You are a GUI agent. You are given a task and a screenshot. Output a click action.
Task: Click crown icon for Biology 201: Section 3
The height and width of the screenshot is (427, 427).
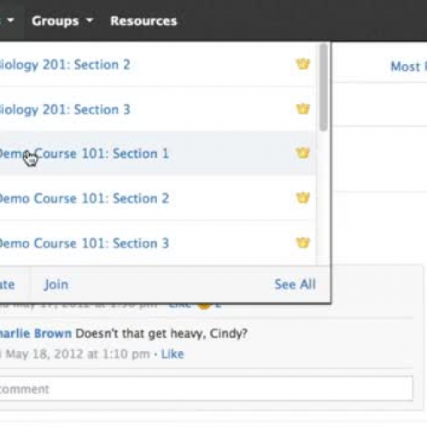[x=303, y=108]
